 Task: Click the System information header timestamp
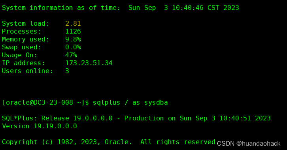[183, 7]
